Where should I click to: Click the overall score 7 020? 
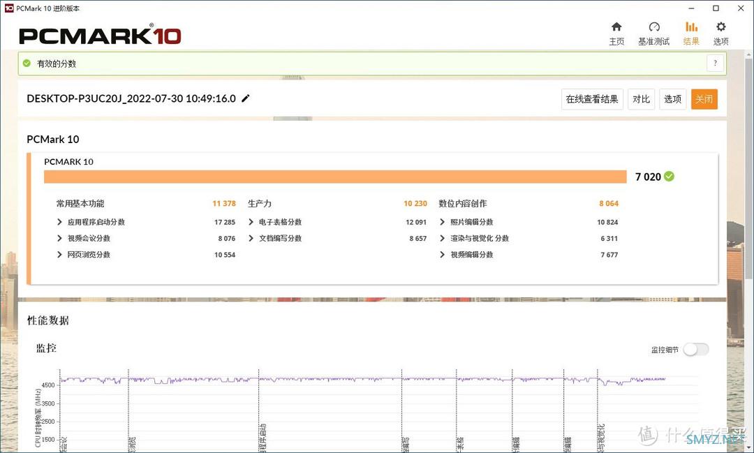click(x=648, y=177)
